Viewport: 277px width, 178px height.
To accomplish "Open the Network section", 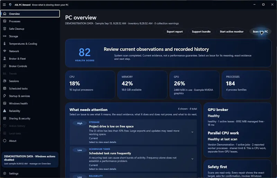I will coord(30,51).
